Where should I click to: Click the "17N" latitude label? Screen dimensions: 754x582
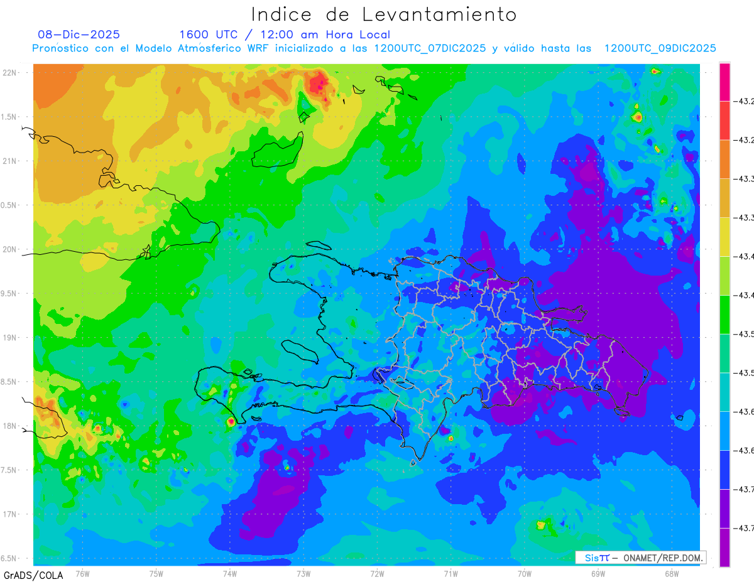[x=10, y=514]
